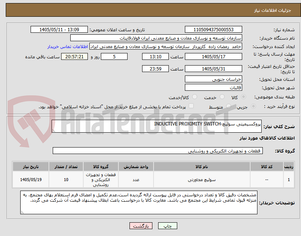301x236 pixels.
Task: Click the goods code cell showing --
Action: [267, 180]
